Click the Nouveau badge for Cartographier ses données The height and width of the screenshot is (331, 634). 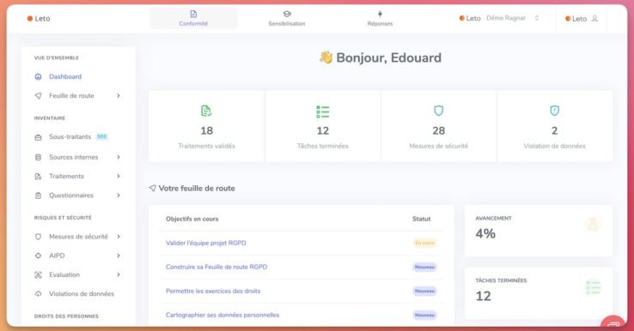[x=424, y=315]
